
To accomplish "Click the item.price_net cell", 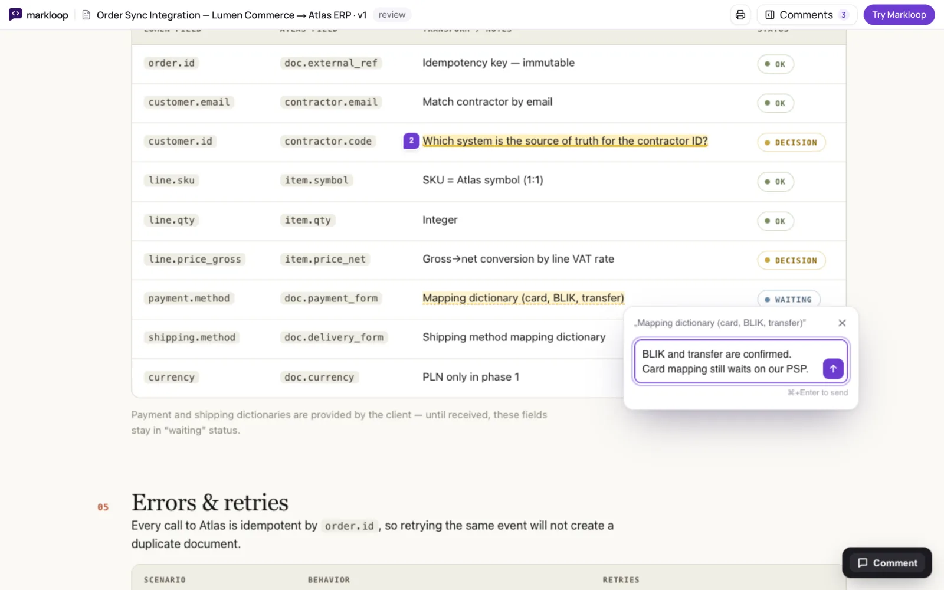I will coord(325,259).
